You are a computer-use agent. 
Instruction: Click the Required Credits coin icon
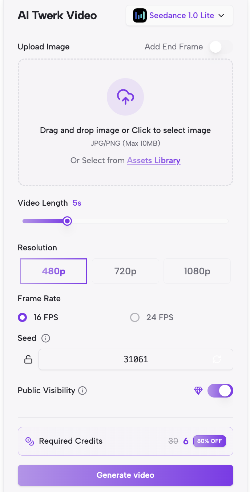[x=29, y=441]
